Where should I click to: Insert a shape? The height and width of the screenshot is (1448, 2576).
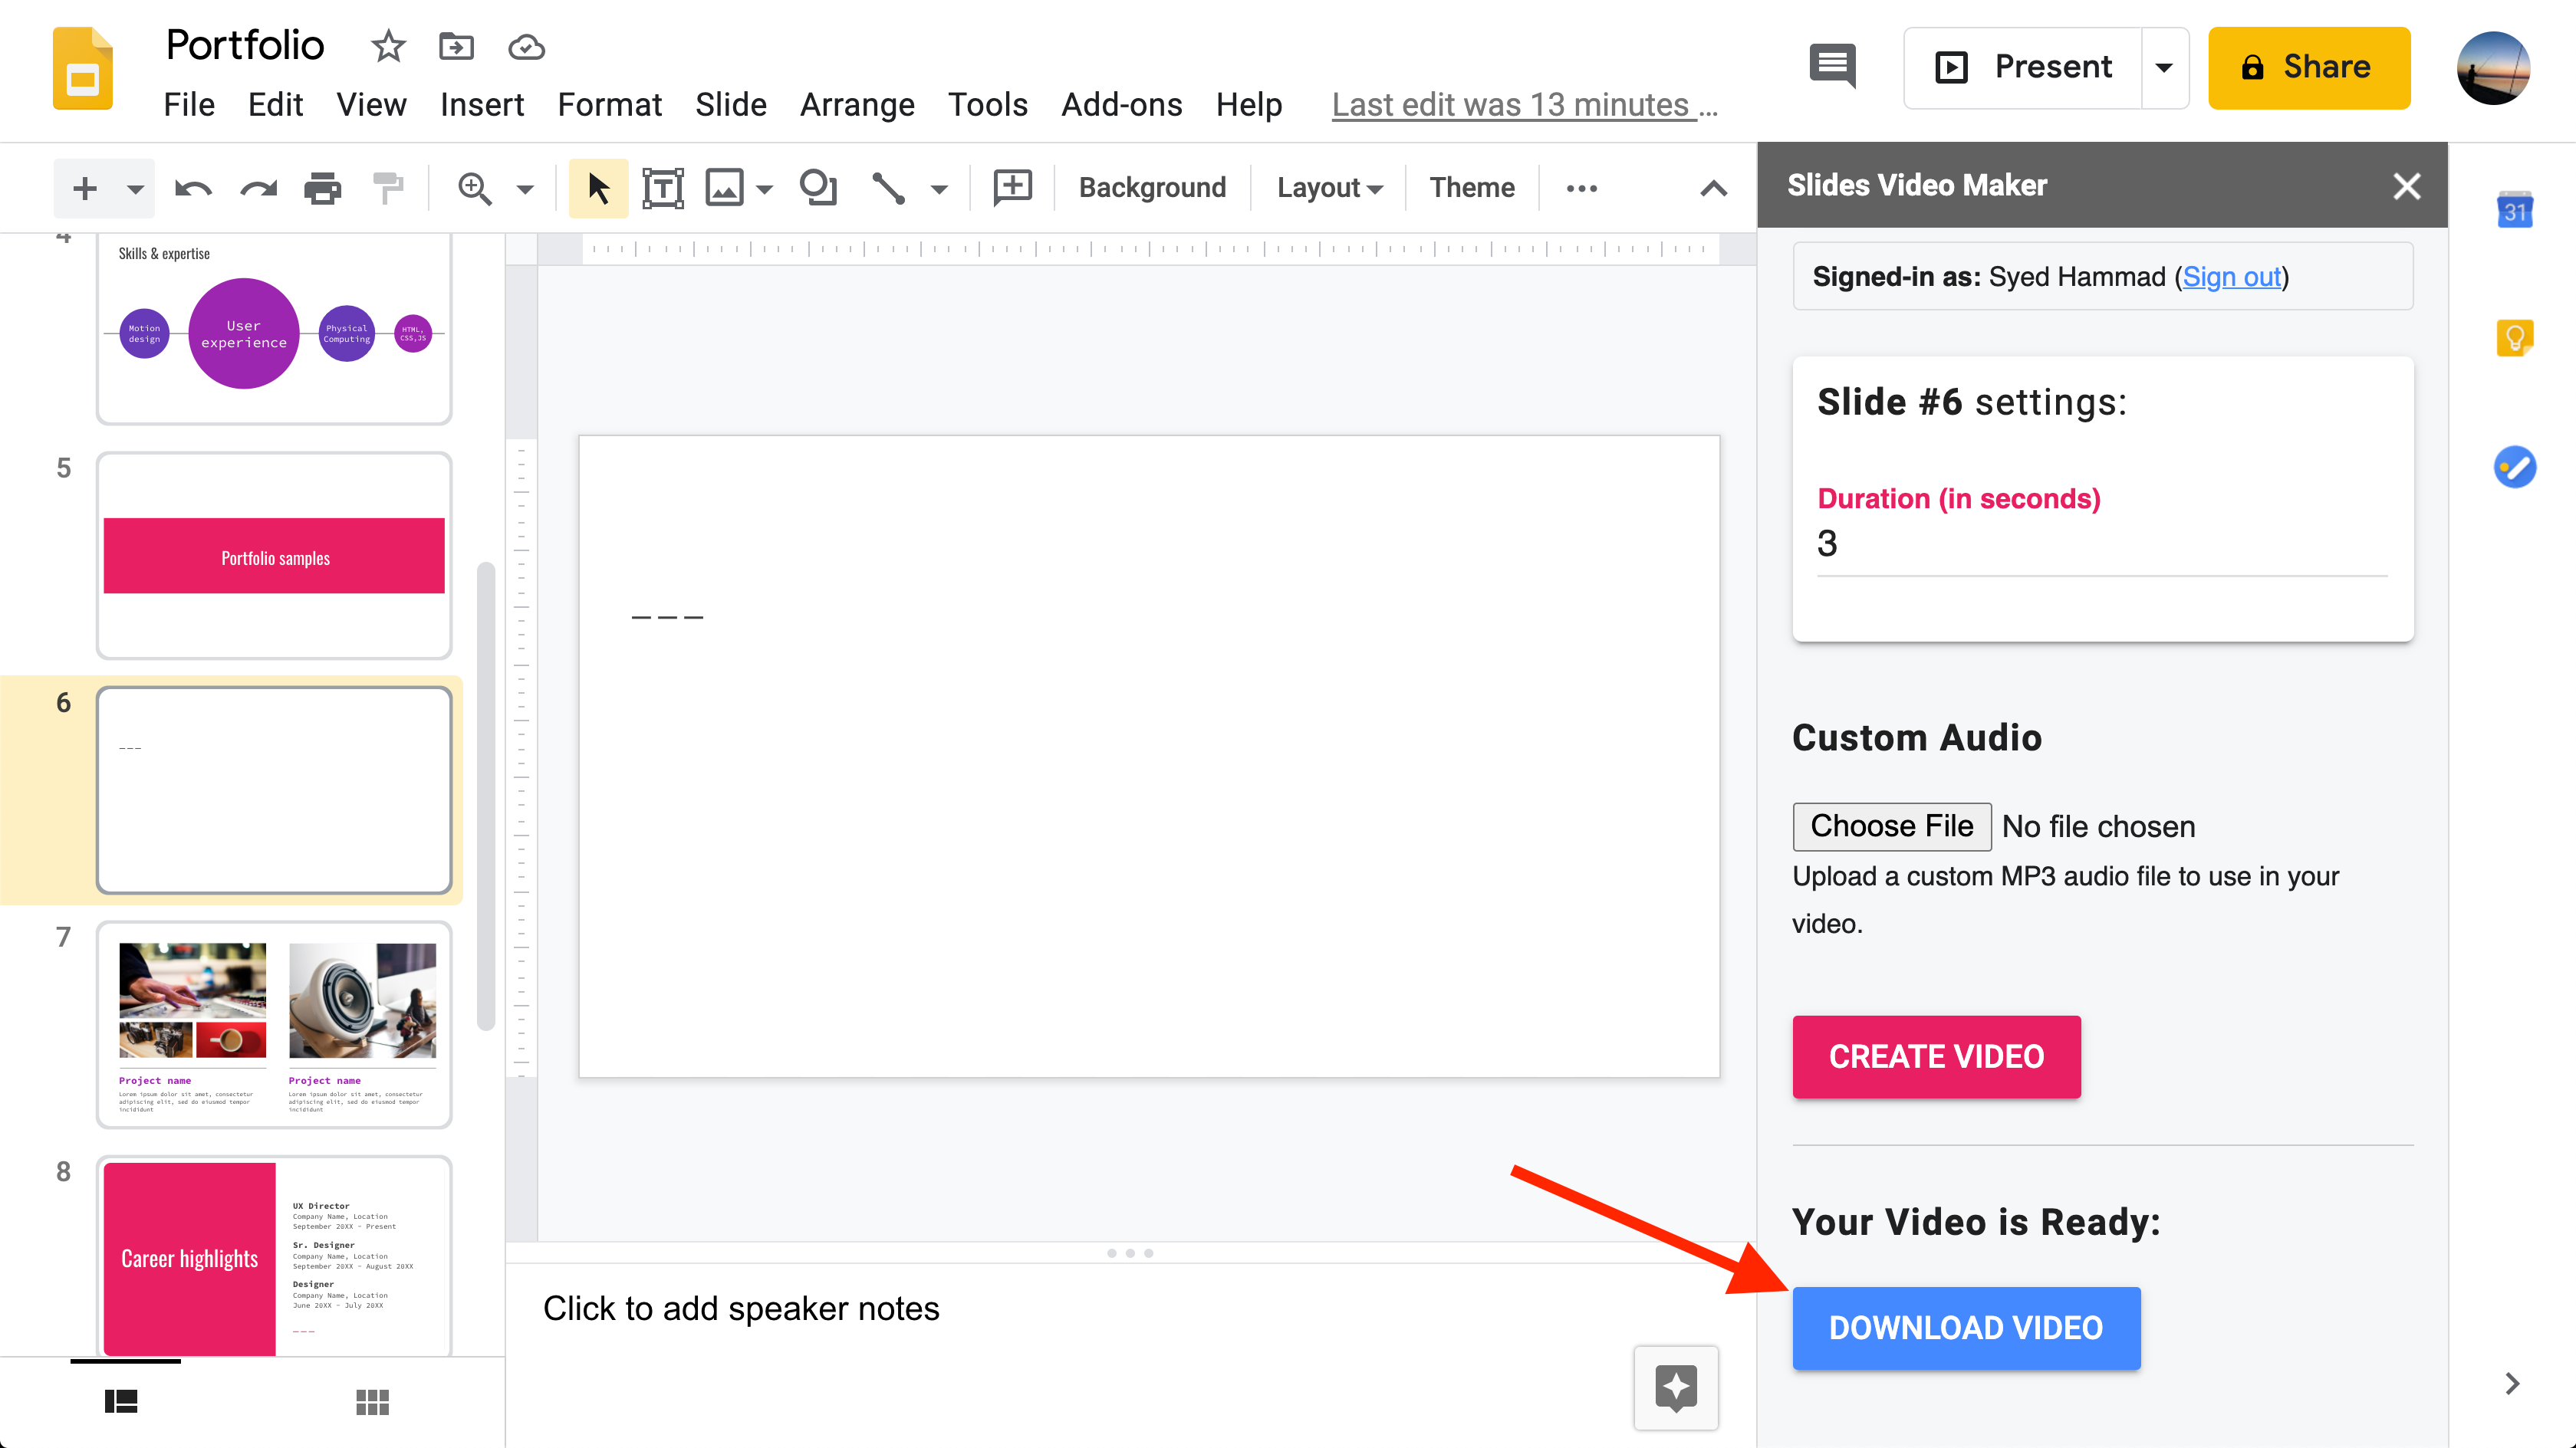click(x=818, y=187)
